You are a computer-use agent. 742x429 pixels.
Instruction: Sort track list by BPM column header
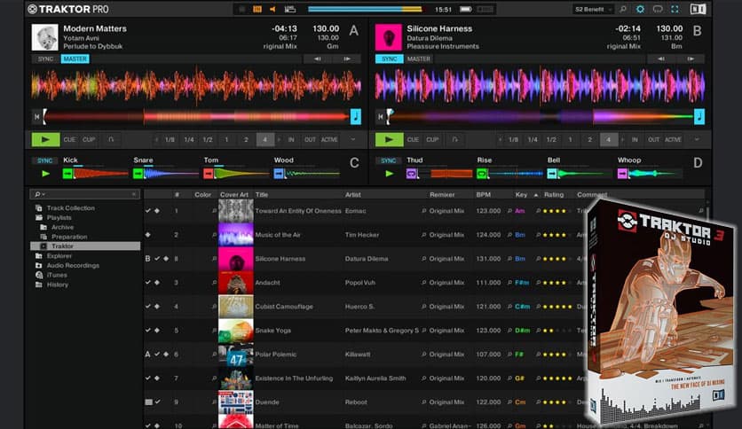pos(483,195)
